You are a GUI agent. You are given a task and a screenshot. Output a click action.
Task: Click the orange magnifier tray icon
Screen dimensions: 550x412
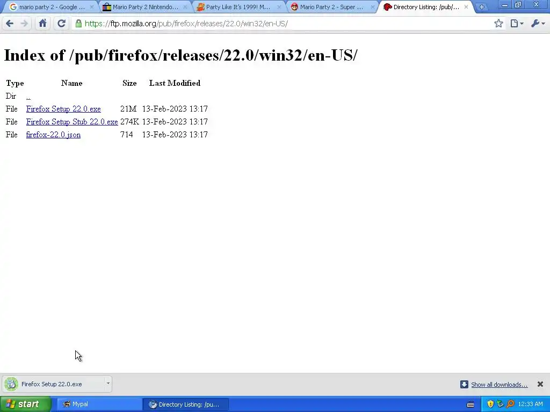(x=510, y=404)
